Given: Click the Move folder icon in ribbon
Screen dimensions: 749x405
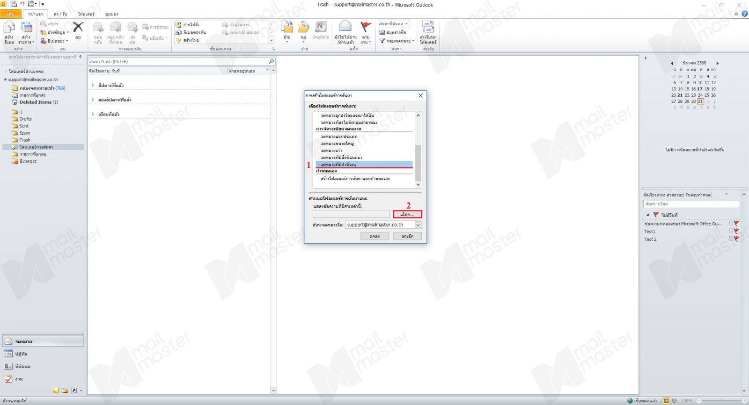Looking at the screenshot, I should tap(287, 27).
